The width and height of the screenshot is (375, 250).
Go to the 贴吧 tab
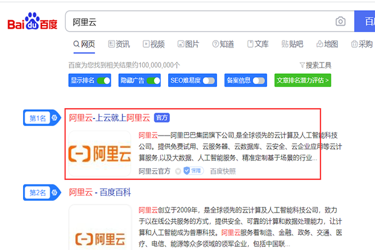292,44
